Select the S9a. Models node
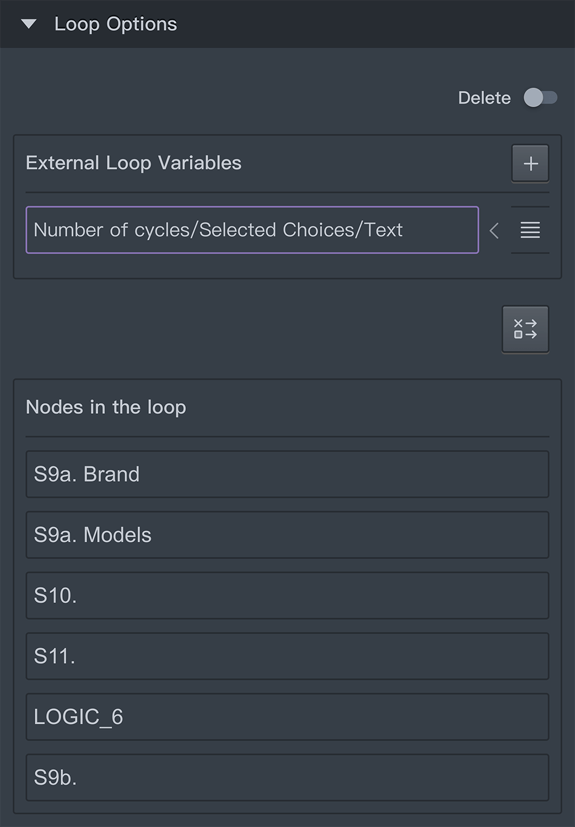The width and height of the screenshot is (575, 827). tap(287, 535)
